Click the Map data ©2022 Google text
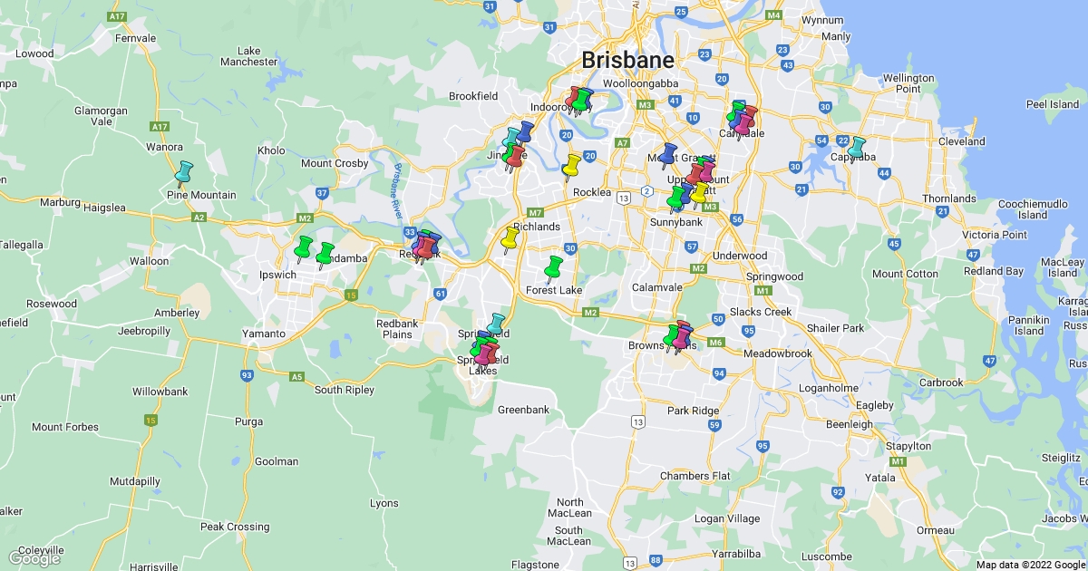Screen dimensions: 1088x571 pyautogui.click(x=1030, y=565)
